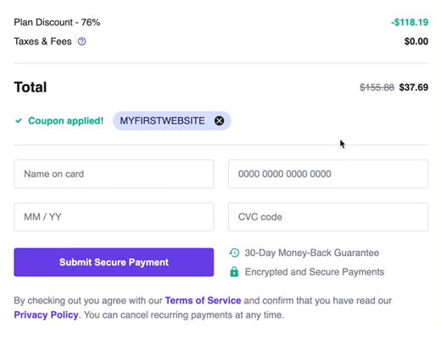Remove the MYFIRSTWEBSITE coupon with X icon
Image resolution: width=441 pixels, height=339 pixels.
(219, 121)
